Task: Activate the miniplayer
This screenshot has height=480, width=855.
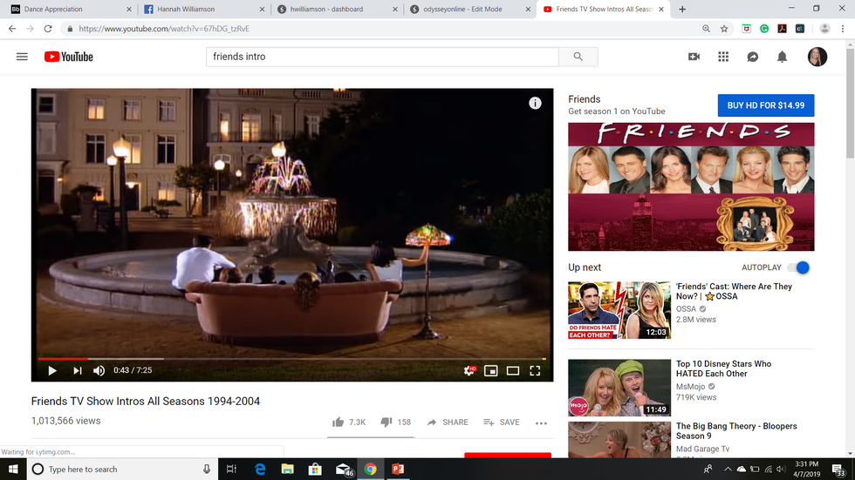Action: (490, 370)
